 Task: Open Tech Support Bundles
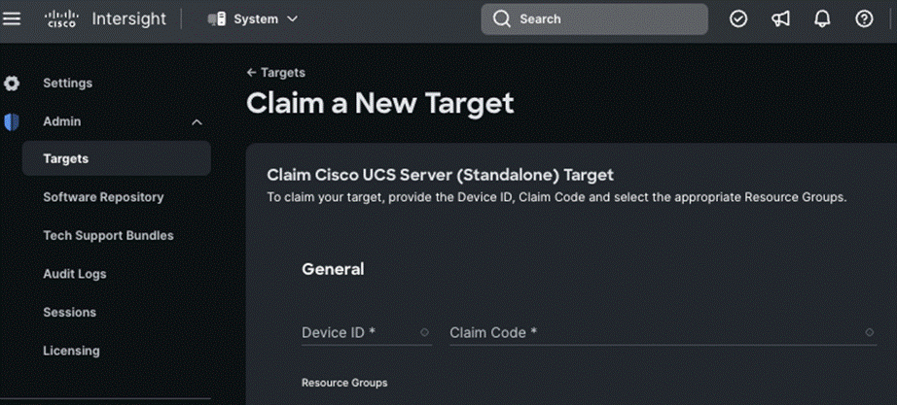tap(108, 236)
